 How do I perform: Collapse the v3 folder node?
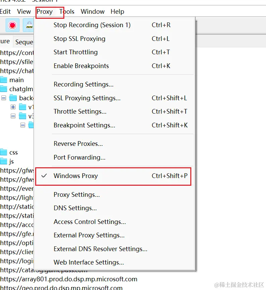tap(13, 116)
